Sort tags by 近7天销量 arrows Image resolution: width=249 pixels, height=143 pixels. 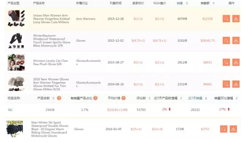pyautogui.click(x=206, y=98)
